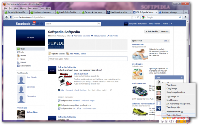Click the Facebook site favicon in address bar
Screen dimensions: 199x125
coord(11,17)
